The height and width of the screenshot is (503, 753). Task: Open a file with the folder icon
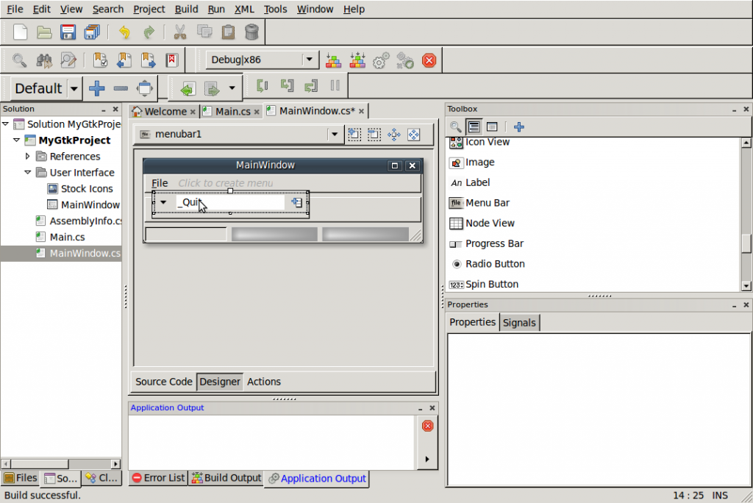[x=44, y=32]
